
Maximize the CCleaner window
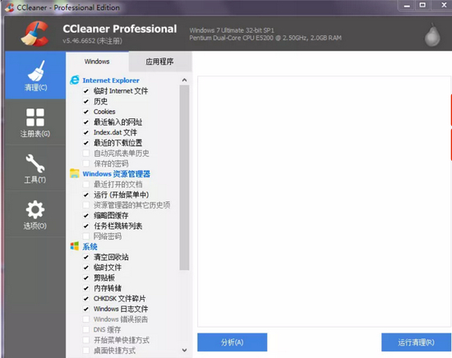tap(422, 6)
